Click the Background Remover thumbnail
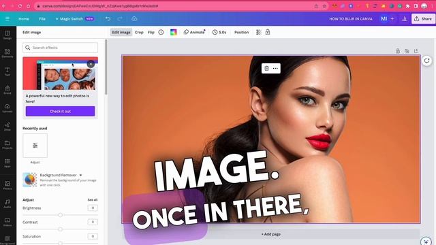The width and height of the screenshot is (436, 245). coord(29,180)
